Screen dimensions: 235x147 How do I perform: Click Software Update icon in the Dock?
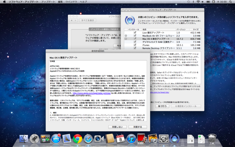(x=174, y=139)
